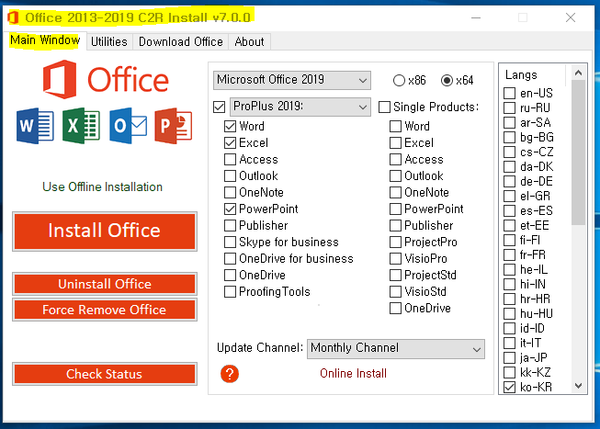
Task: Check Word under Single Products
Action: click(x=395, y=126)
